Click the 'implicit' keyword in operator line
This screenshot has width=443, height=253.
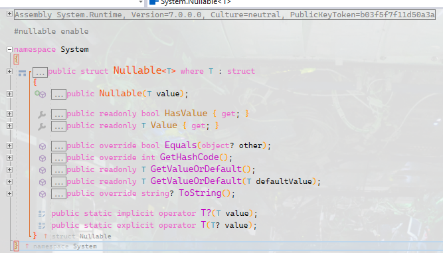click(135, 213)
